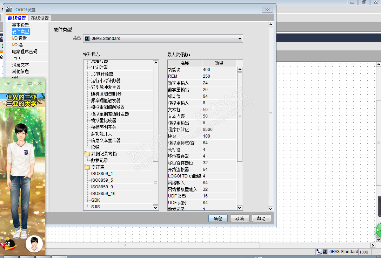
Task: Open the 电路程序密码 page
Action: point(25,51)
